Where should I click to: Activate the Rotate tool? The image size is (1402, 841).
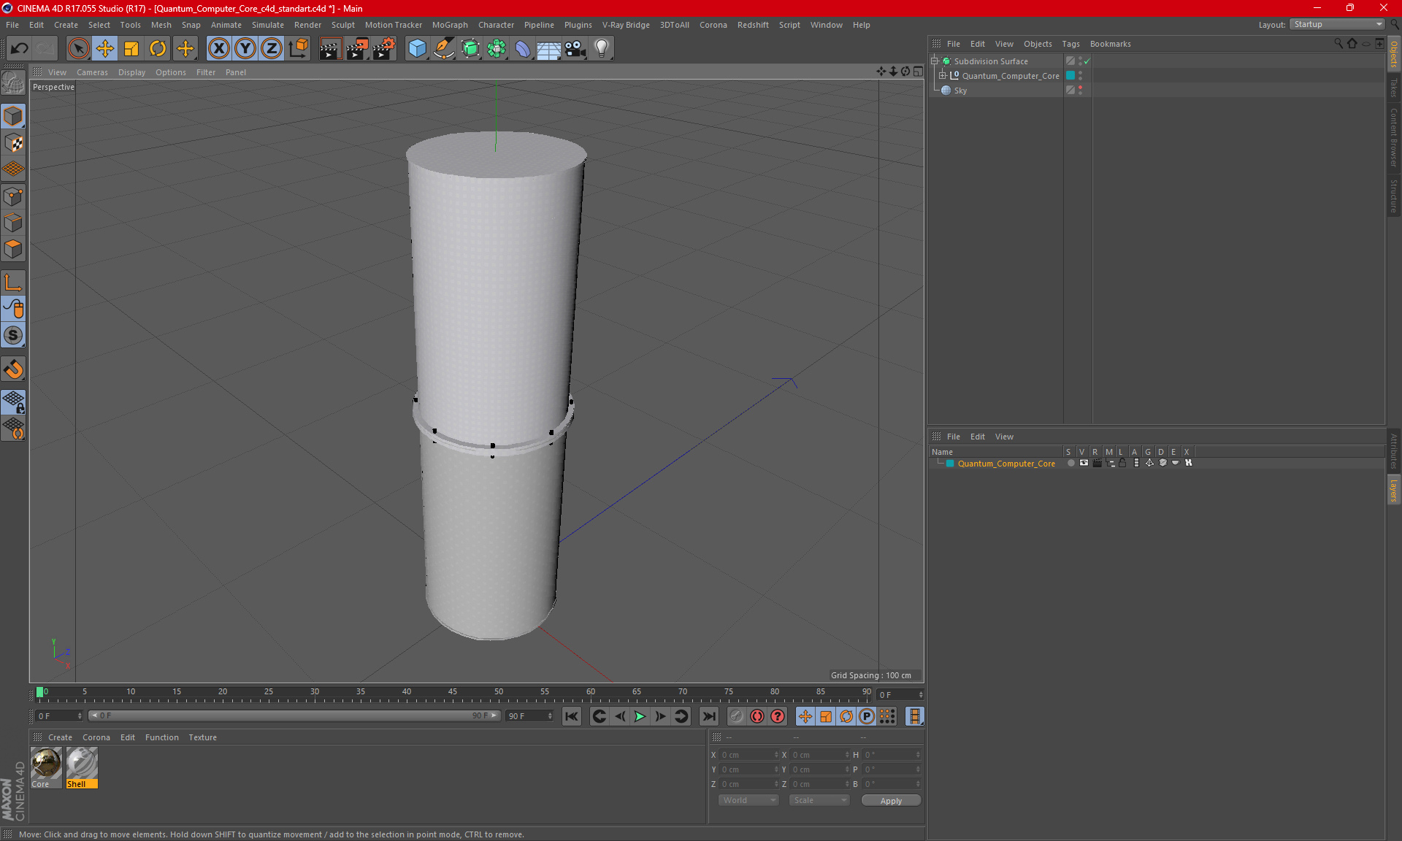158,49
